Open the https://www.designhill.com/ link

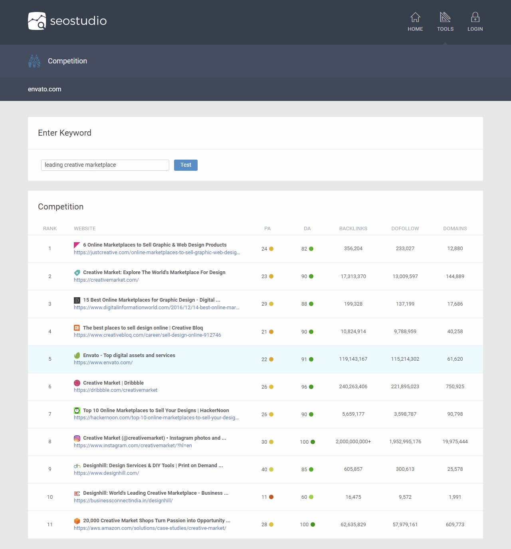coord(106,473)
